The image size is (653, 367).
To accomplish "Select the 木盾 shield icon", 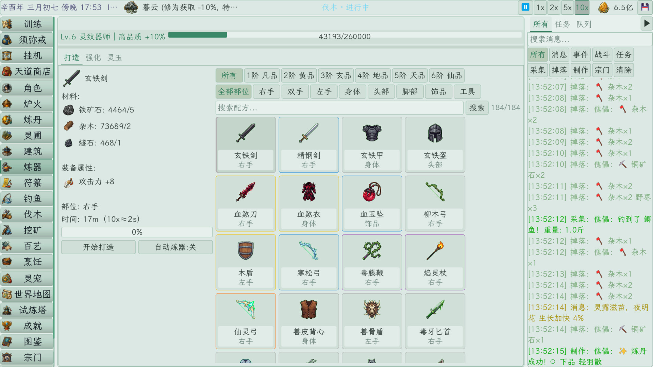I will (x=246, y=251).
